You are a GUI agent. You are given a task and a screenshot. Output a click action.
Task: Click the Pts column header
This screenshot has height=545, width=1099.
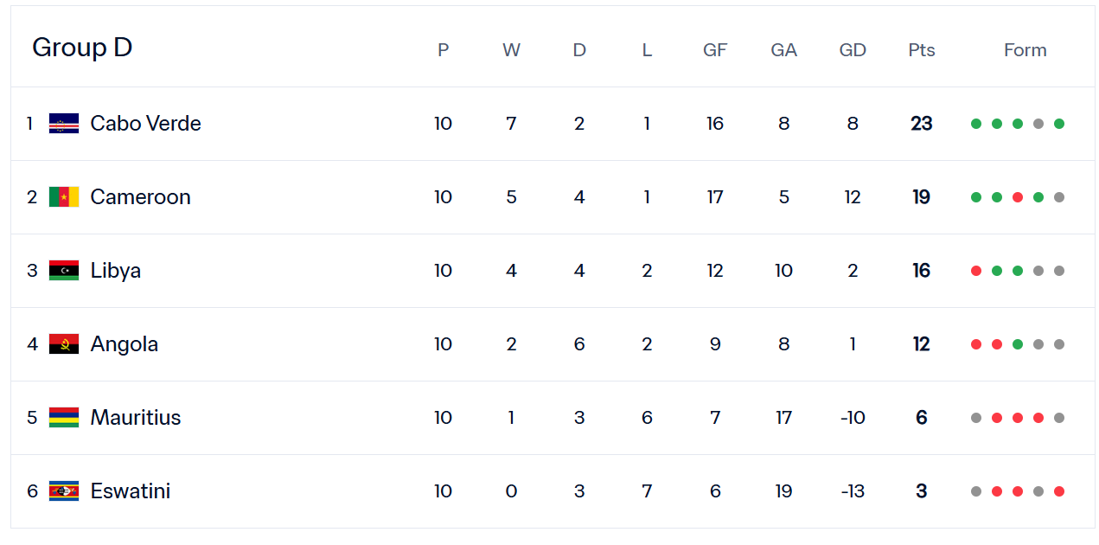922,50
